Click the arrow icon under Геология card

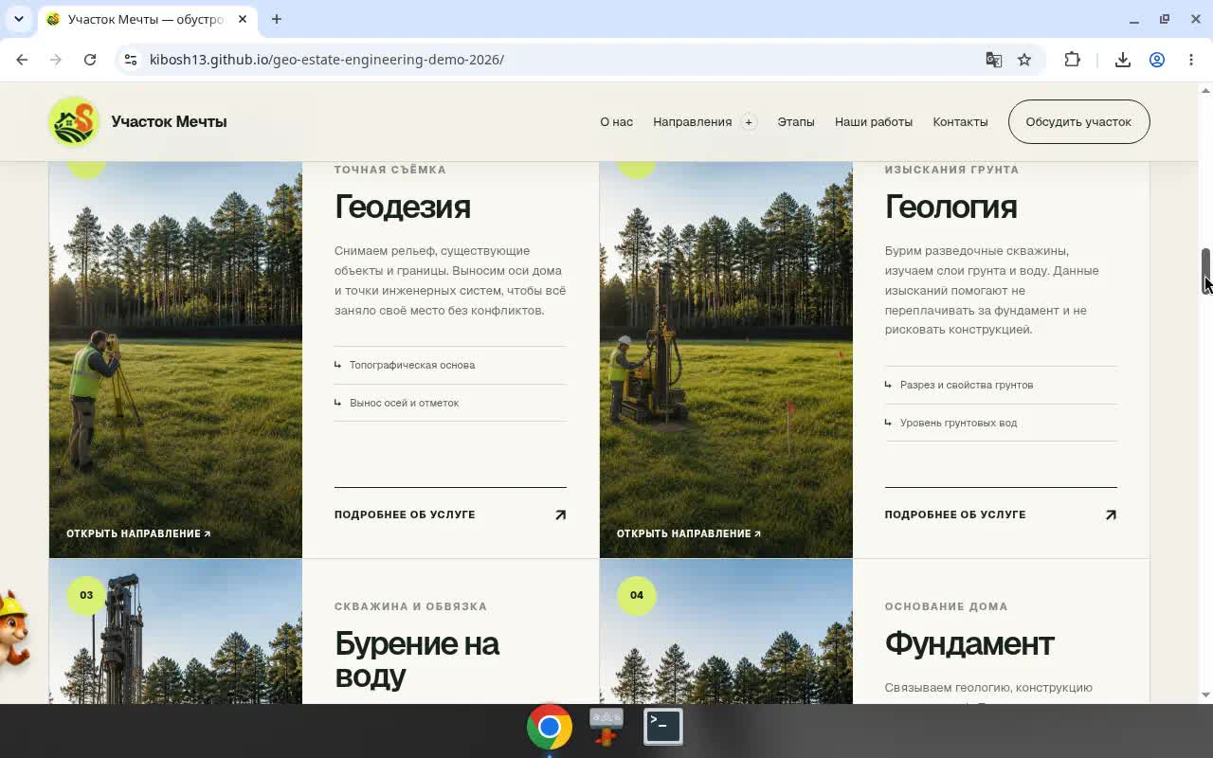(1111, 514)
